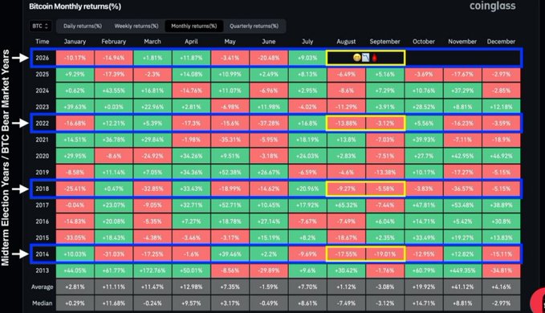Click 2026 January cell -10.17%
The image size is (545, 313).
point(75,58)
